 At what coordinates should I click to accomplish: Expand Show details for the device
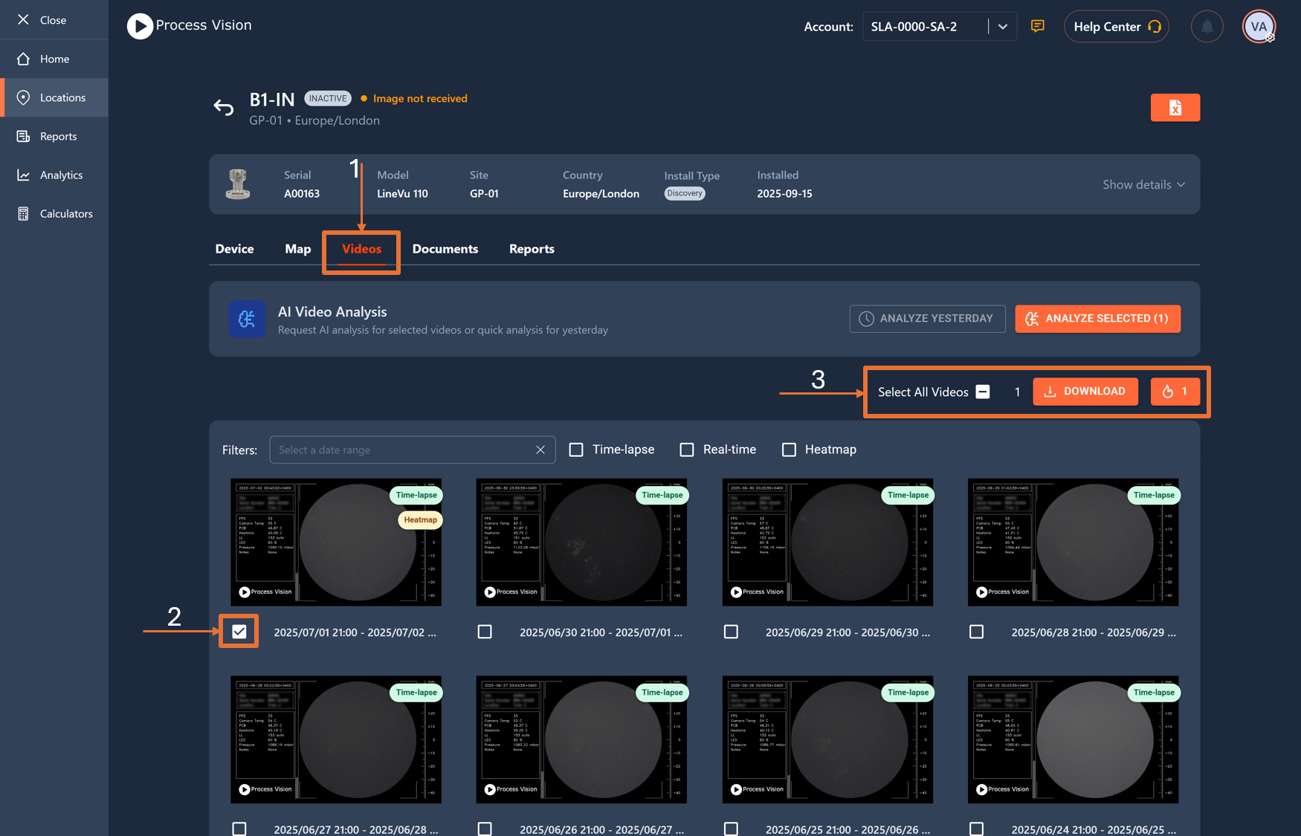point(1143,184)
